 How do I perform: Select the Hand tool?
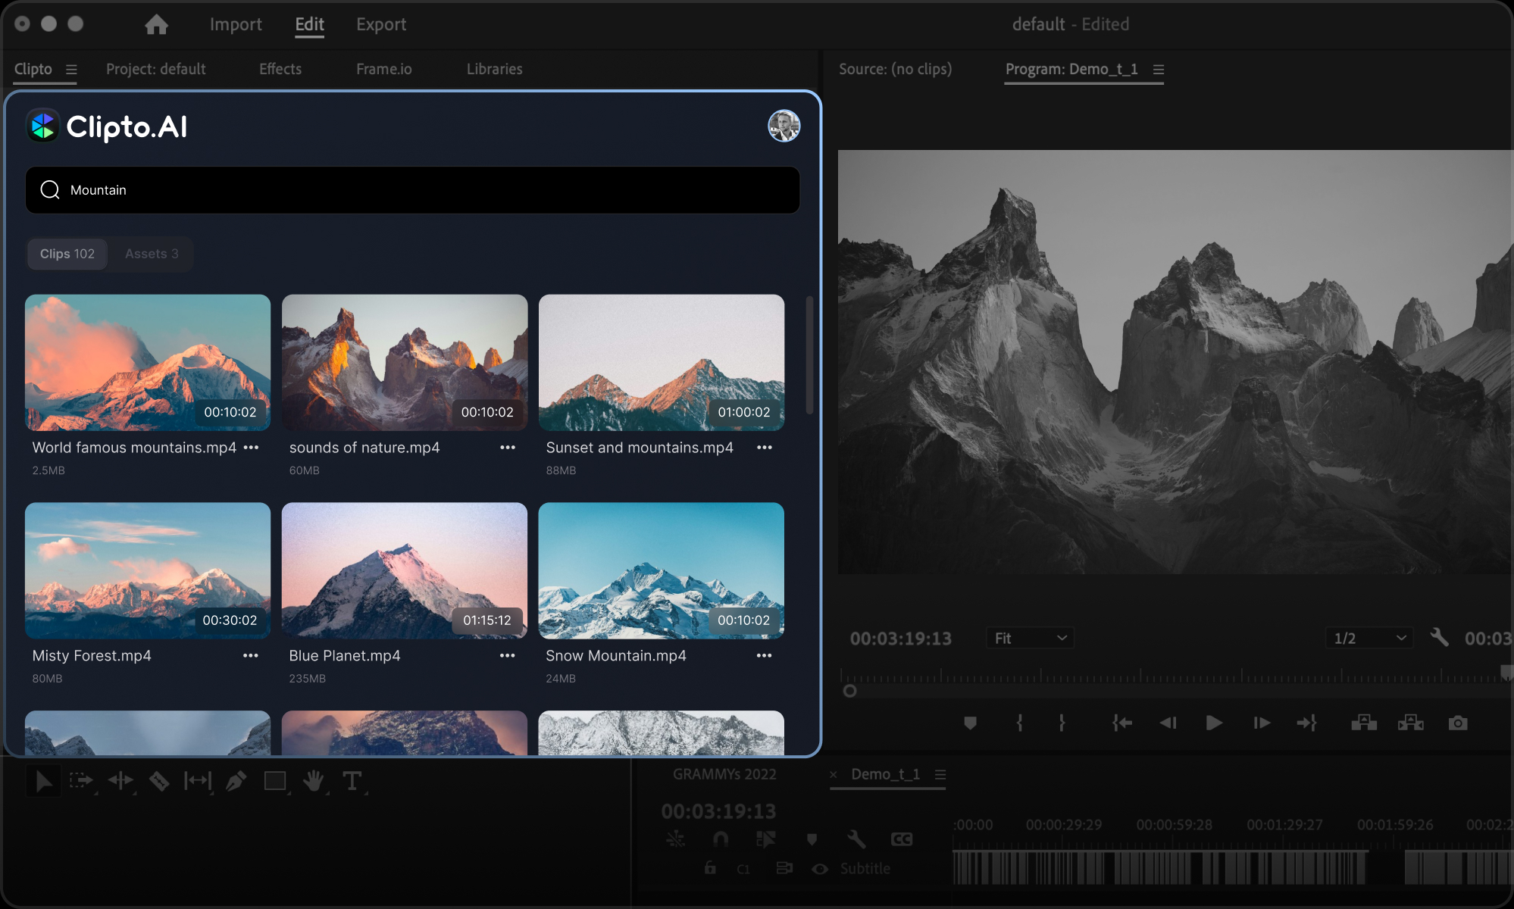point(313,780)
